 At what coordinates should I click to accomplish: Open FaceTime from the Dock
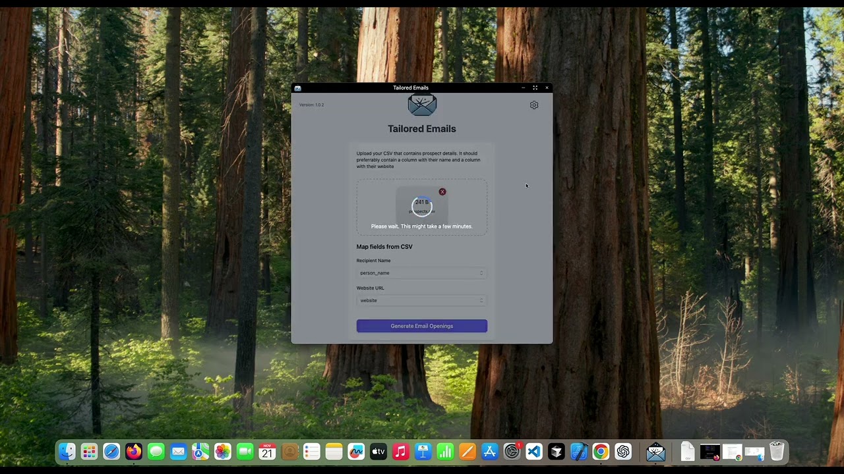pyautogui.click(x=245, y=452)
